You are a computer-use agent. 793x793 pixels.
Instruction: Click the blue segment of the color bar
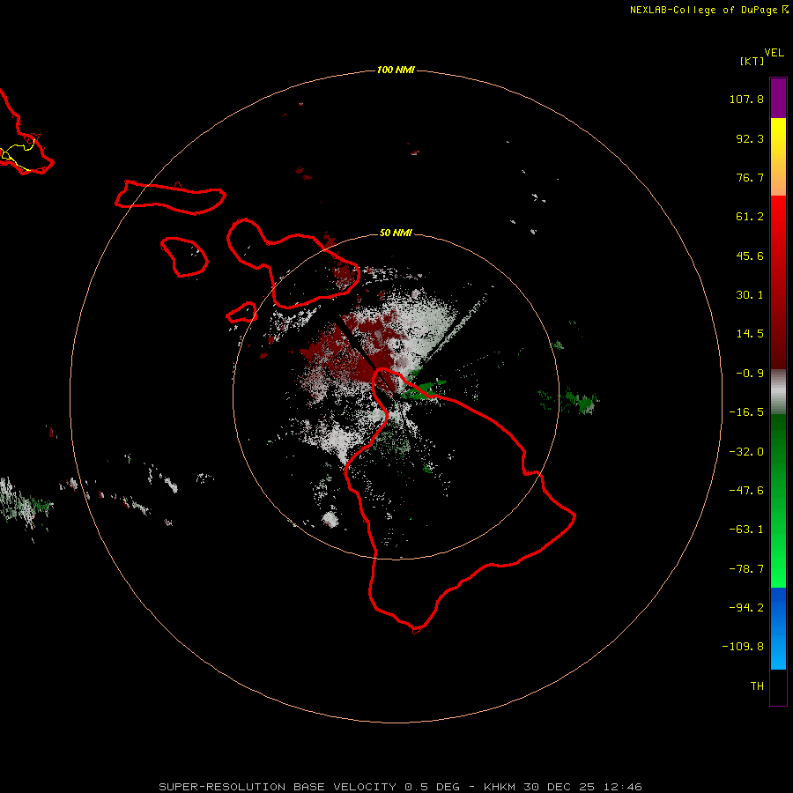[778, 628]
